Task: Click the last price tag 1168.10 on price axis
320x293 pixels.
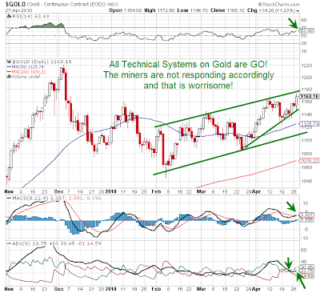Action: point(310,96)
